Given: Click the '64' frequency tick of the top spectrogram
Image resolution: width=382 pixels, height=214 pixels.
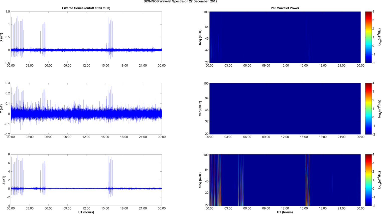Looking at the screenshot, I should [207, 27].
